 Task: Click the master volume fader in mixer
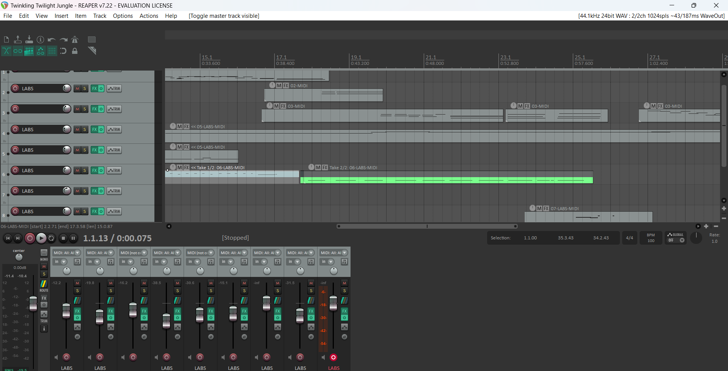[x=33, y=303]
